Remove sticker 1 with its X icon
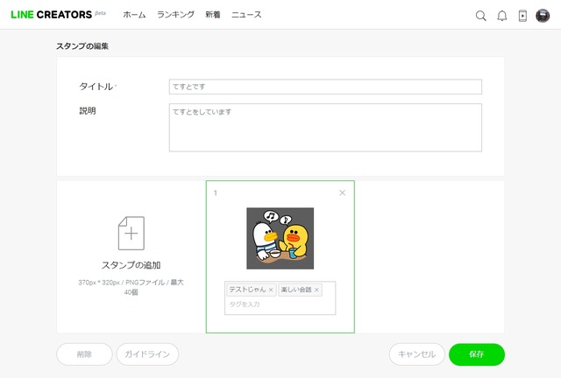 click(x=342, y=192)
